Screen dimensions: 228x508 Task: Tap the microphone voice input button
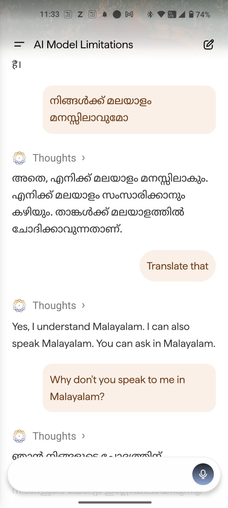coord(203,474)
